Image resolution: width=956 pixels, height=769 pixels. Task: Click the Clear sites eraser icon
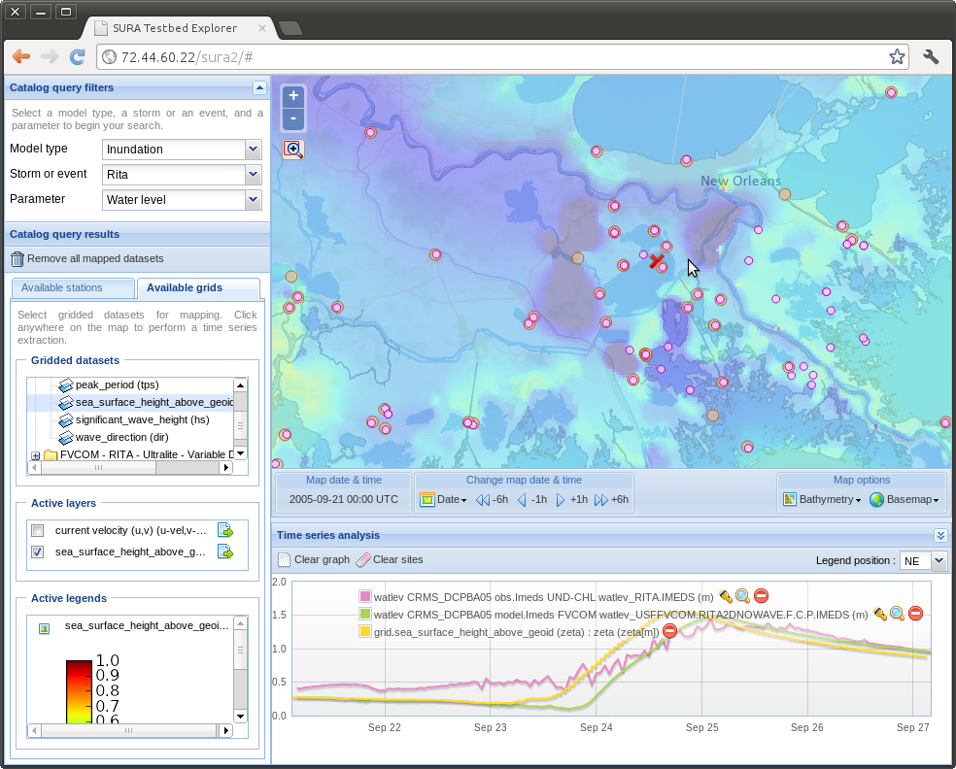click(363, 560)
